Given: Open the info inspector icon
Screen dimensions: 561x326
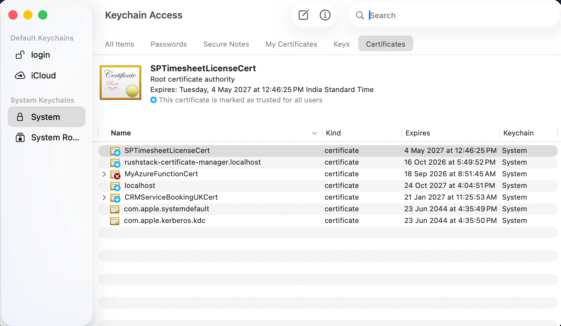Looking at the screenshot, I should click(325, 15).
